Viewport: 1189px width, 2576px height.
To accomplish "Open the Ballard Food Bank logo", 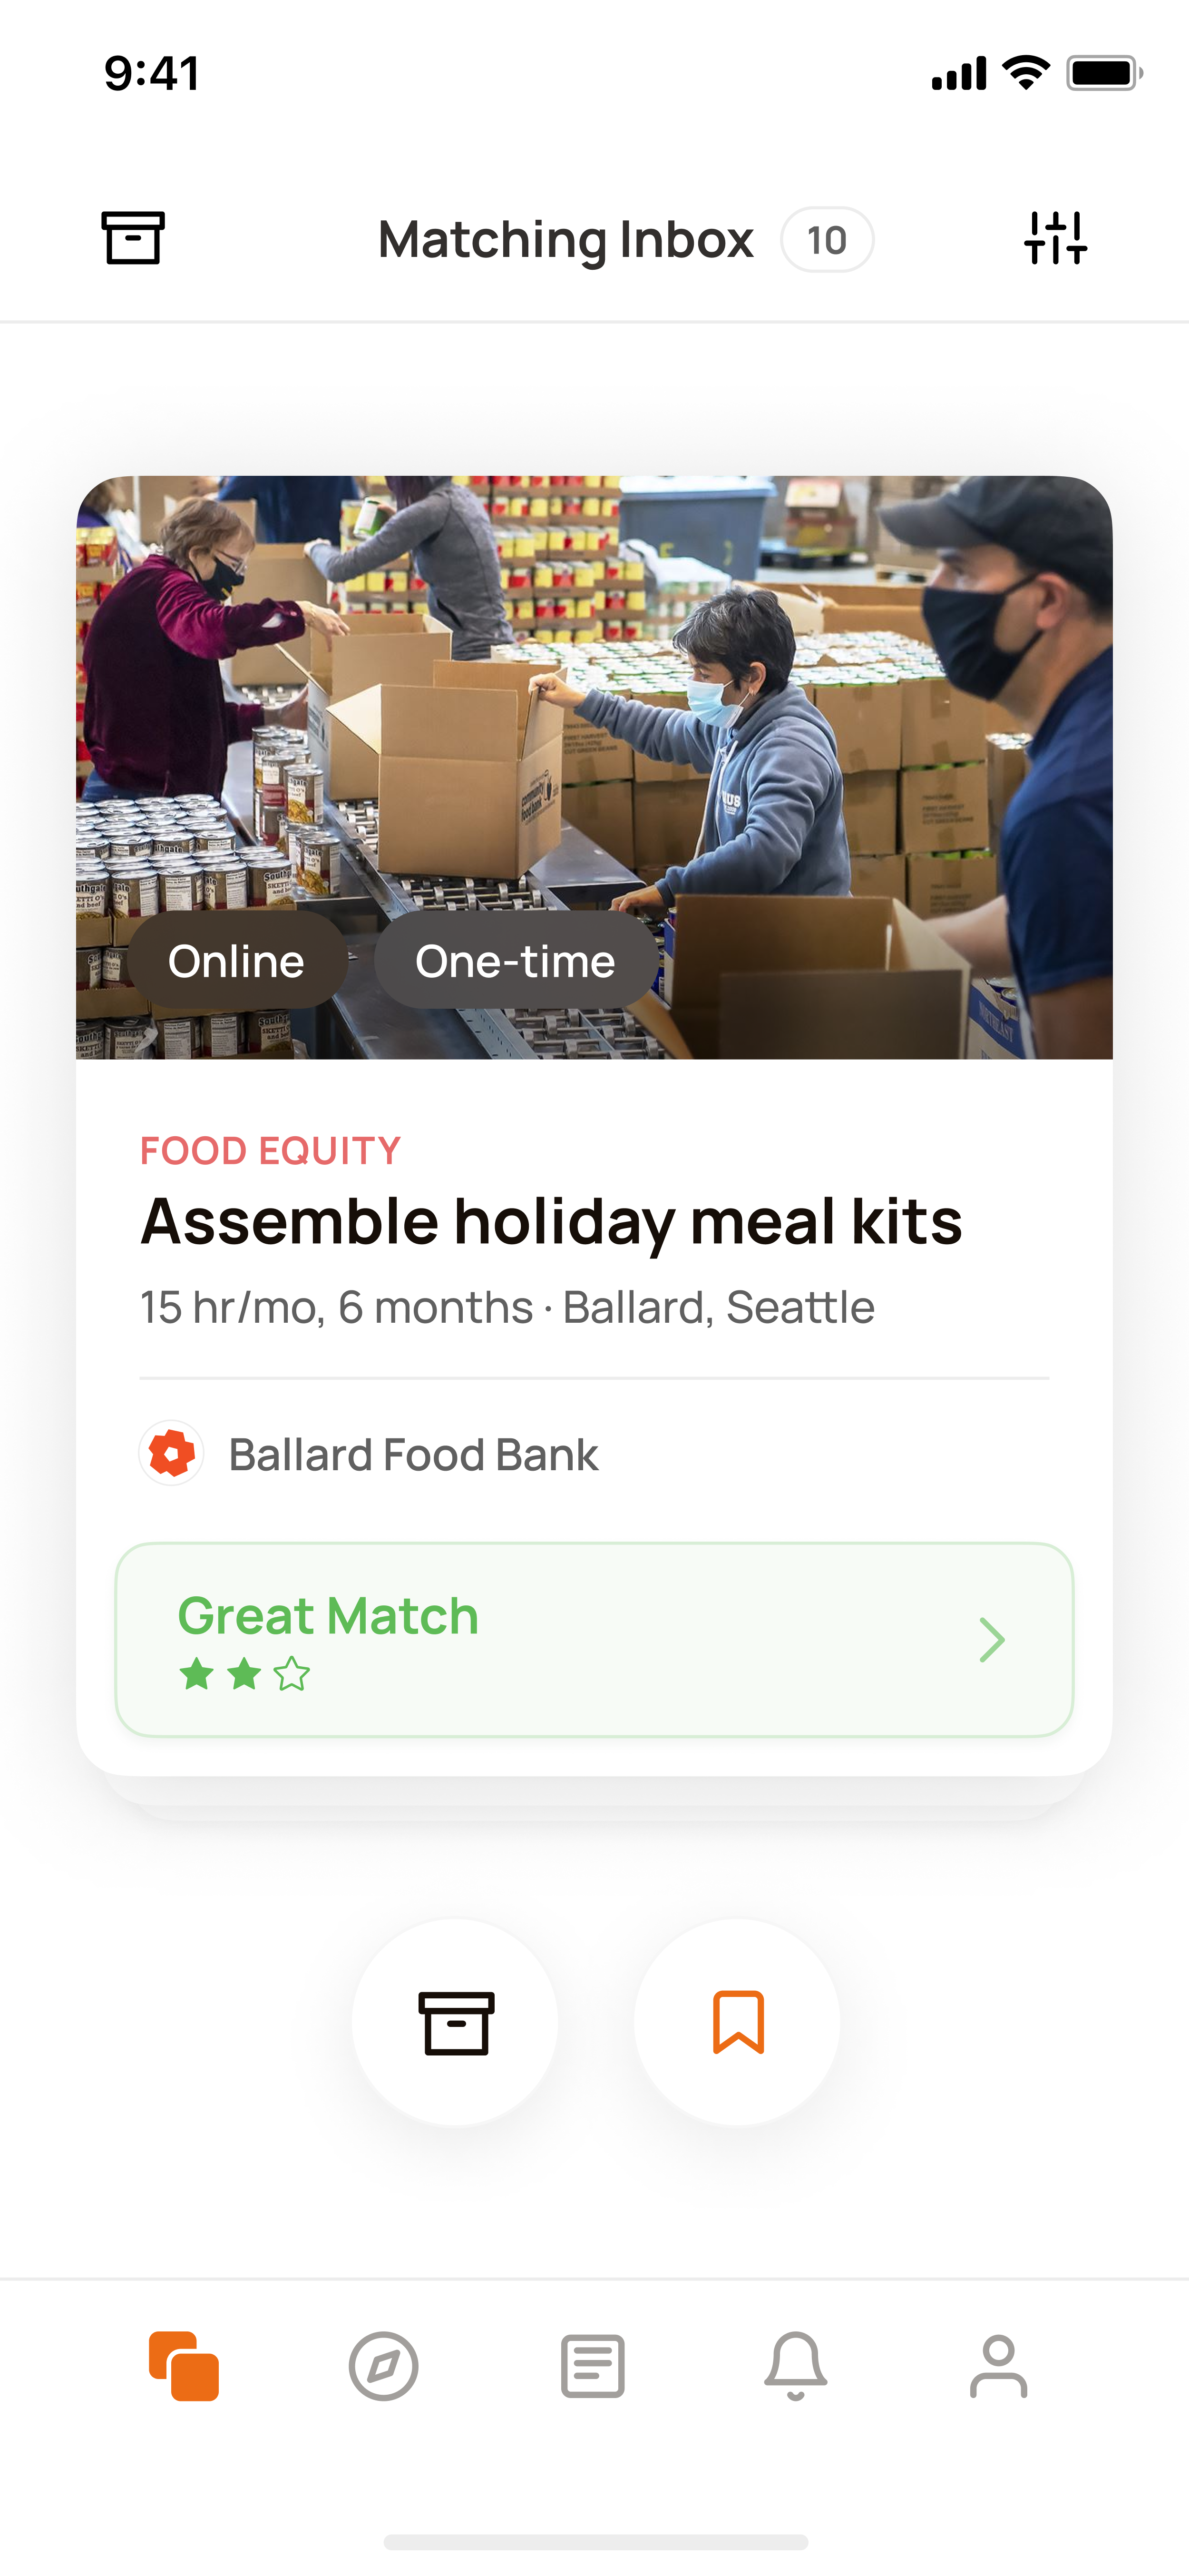I will click(x=172, y=1453).
